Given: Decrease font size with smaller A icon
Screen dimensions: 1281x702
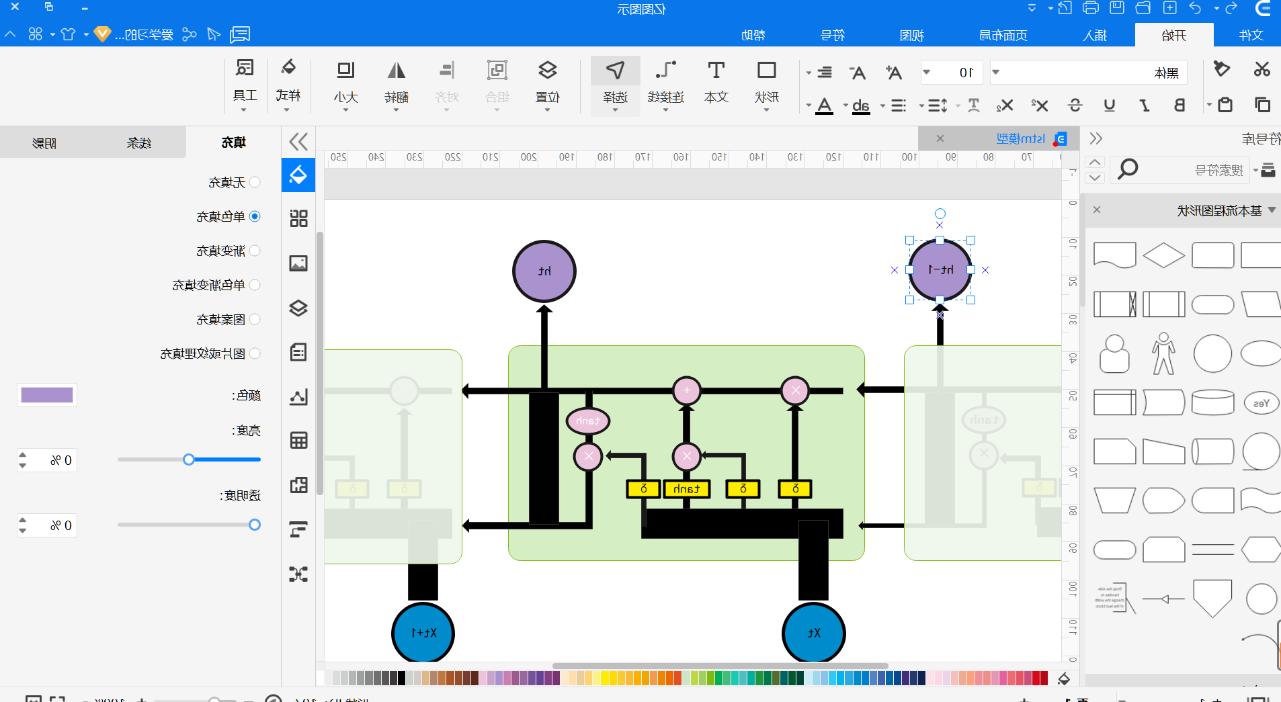Looking at the screenshot, I should coord(857,73).
